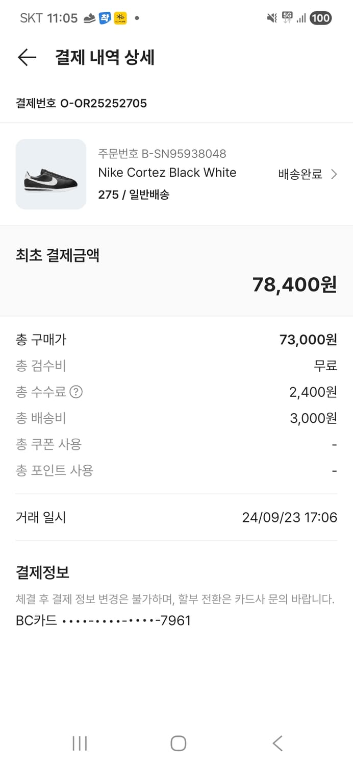
Task: Select the transaction date 24/09/23 17:06
Action: point(289,517)
